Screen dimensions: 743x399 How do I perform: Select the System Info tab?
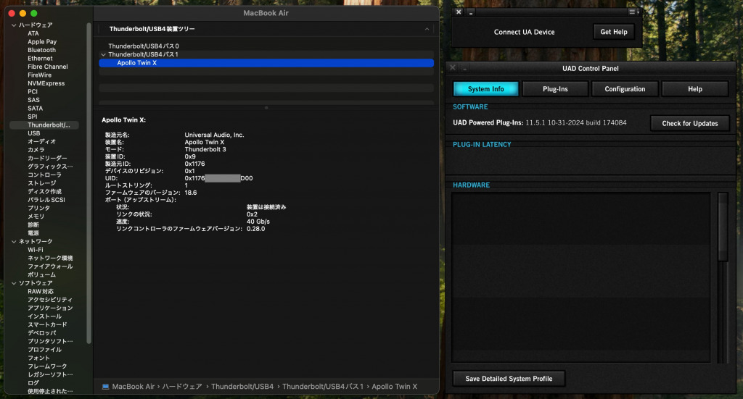[485, 89]
